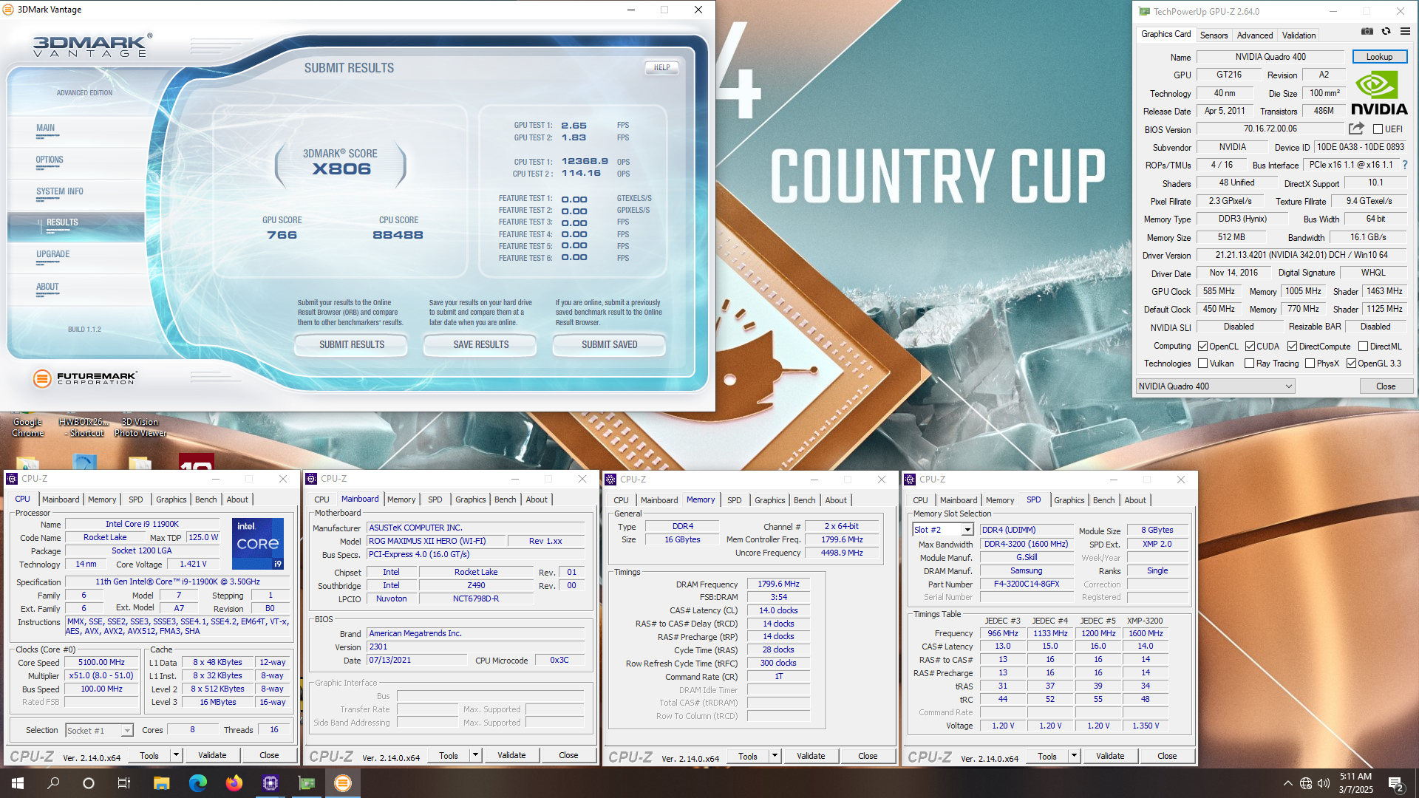Expand Tools dropdown arrow in CPU tab window

pyautogui.click(x=176, y=754)
